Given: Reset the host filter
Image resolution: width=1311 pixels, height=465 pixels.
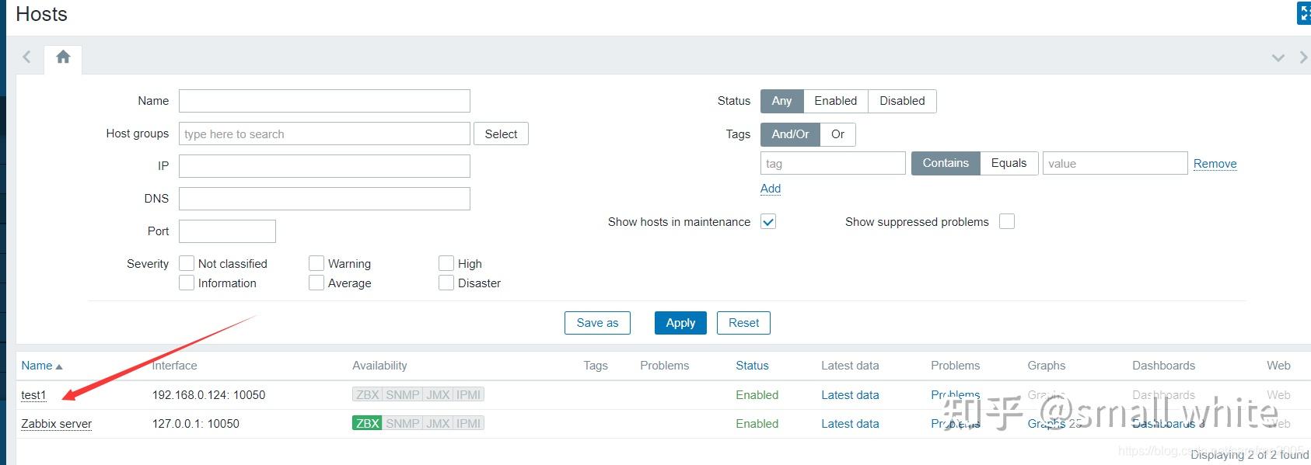Looking at the screenshot, I should 743,323.
